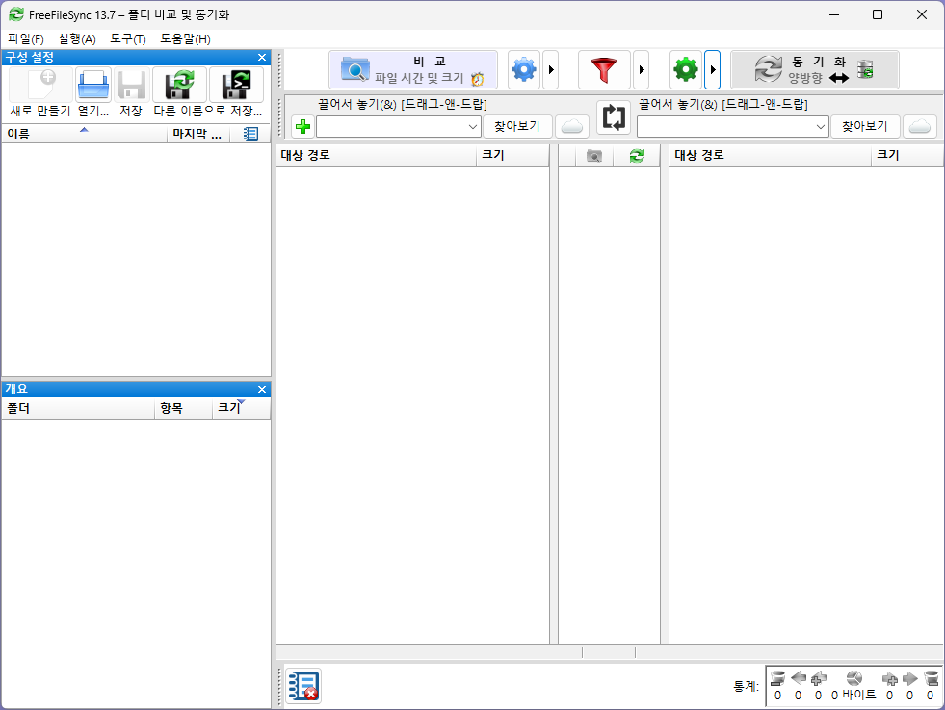Click right grid 크기 column header
The width and height of the screenshot is (945, 710).
907,155
